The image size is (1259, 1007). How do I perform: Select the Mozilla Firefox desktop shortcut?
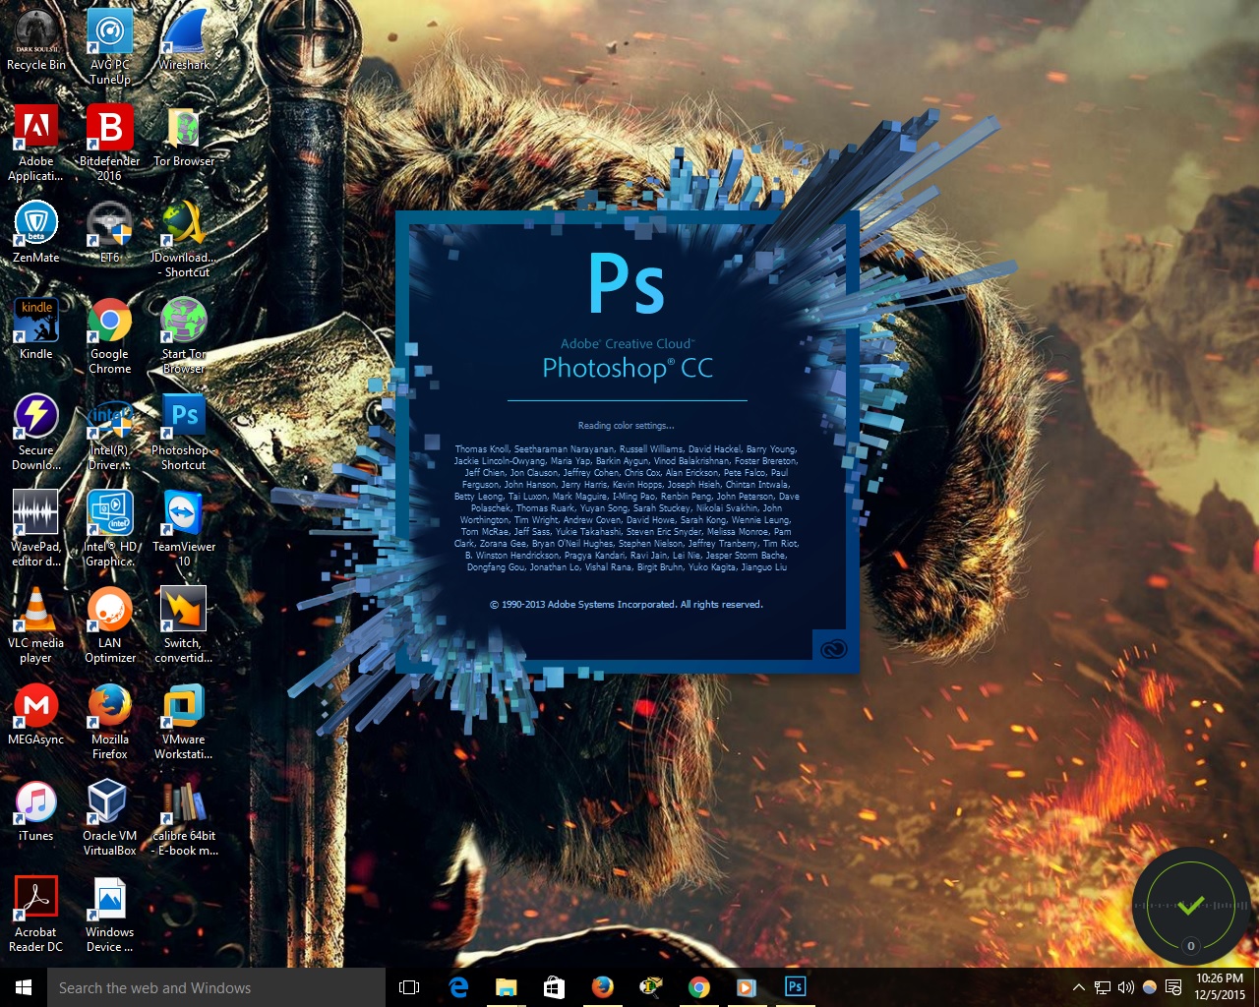point(110,722)
